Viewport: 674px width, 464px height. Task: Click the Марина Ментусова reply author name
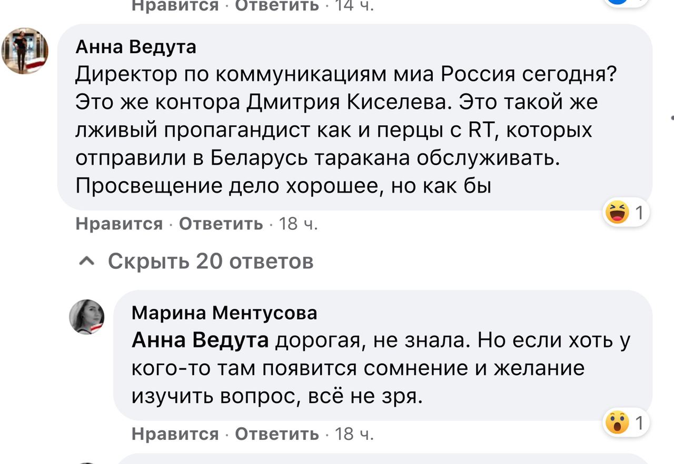pyautogui.click(x=224, y=313)
